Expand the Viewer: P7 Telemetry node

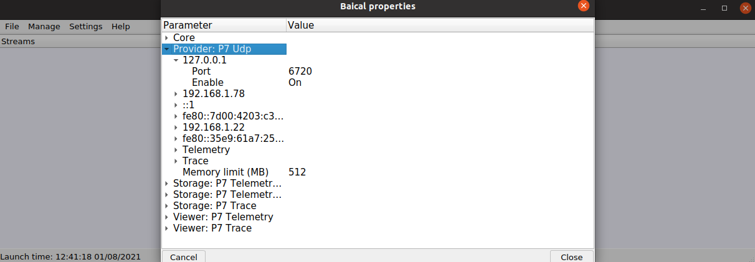click(166, 217)
